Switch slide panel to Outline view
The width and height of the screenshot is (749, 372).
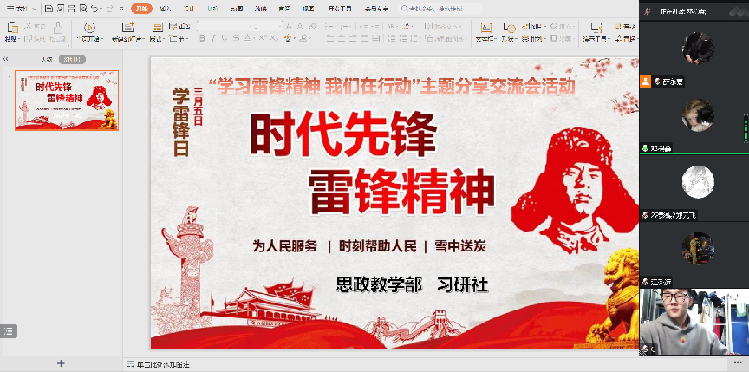click(x=47, y=59)
